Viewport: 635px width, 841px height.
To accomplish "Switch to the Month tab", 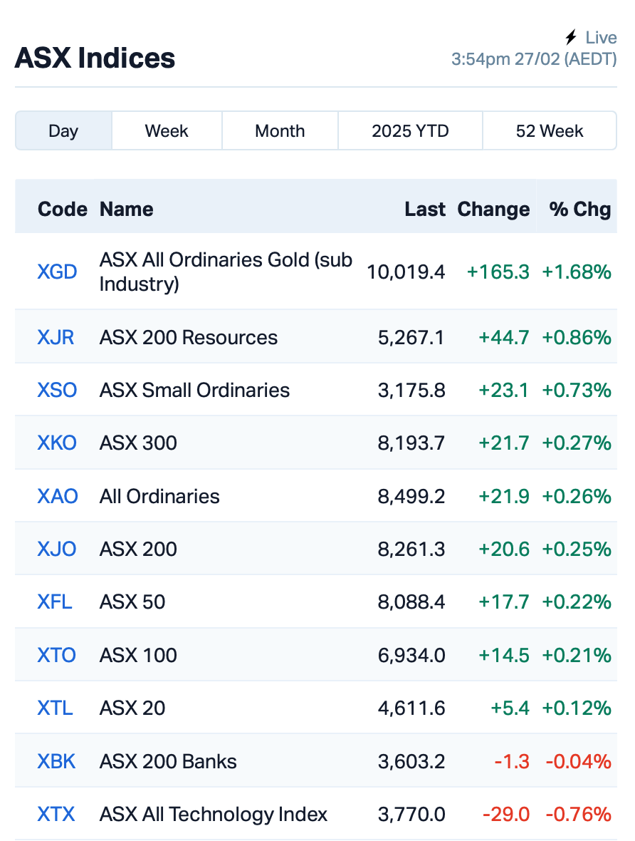I will coord(280,131).
